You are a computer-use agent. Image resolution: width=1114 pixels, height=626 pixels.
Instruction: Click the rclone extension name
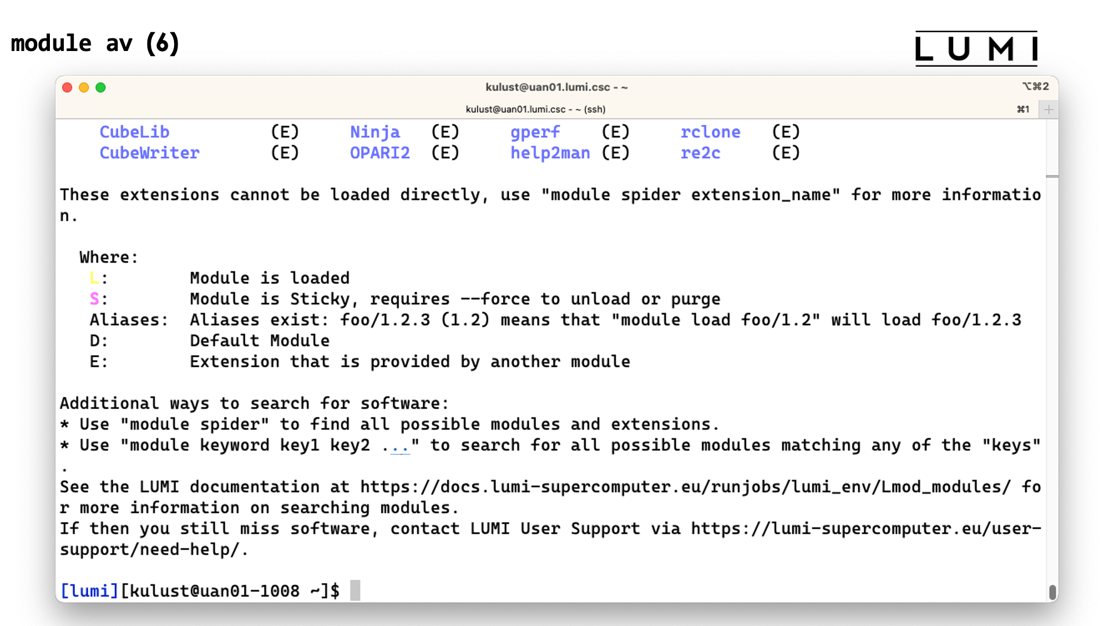tap(710, 132)
